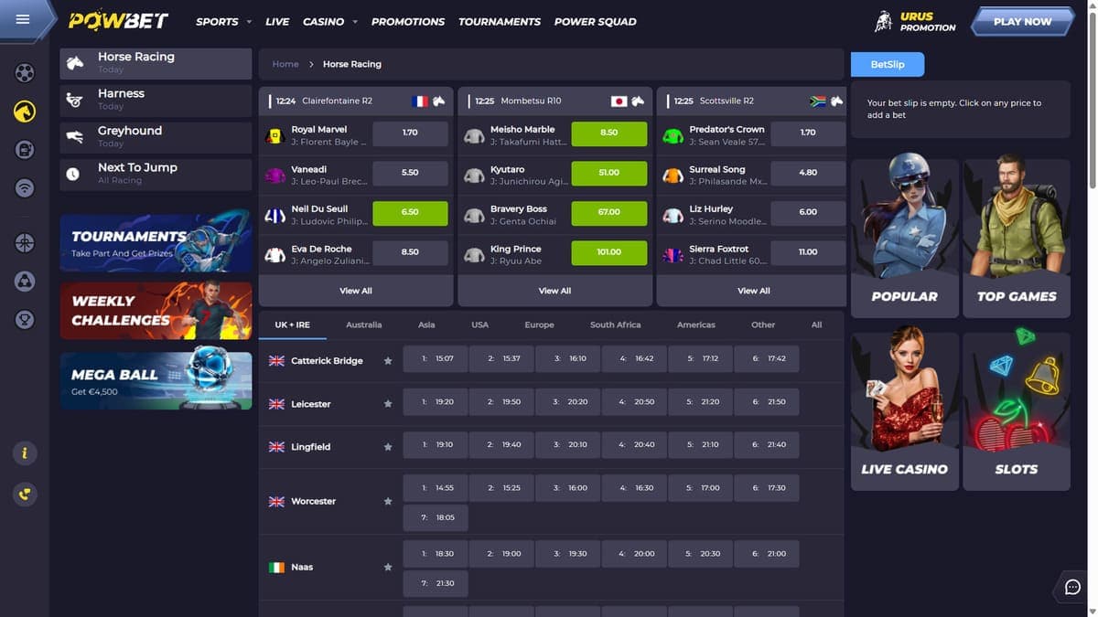Open the crosshair sidebar icon
Image resolution: width=1098 pixels, height=617 pixels.
25,242
